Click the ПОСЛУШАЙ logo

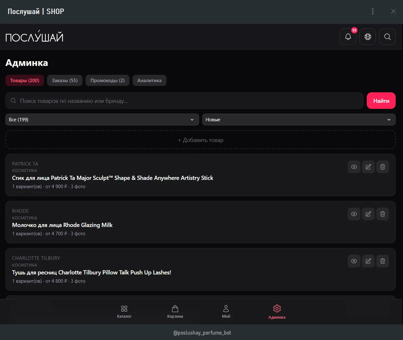pyautogui.click(x=34, y=36)
